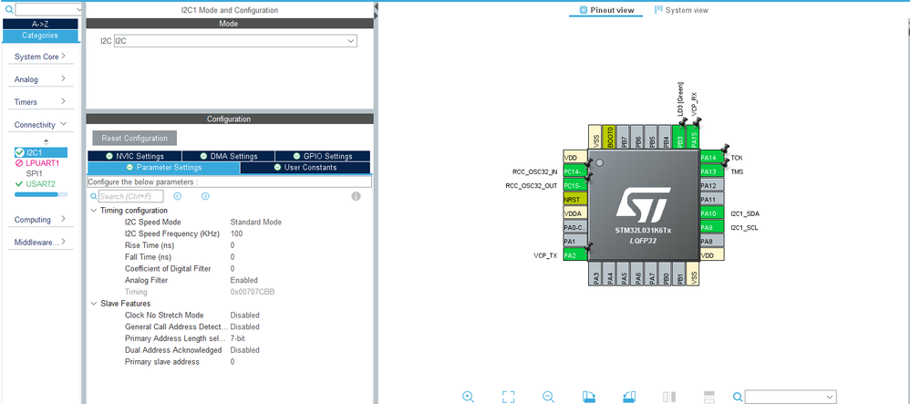Fit the chip to the view area
The image size is (910, 404).
[x=509, y=397]
